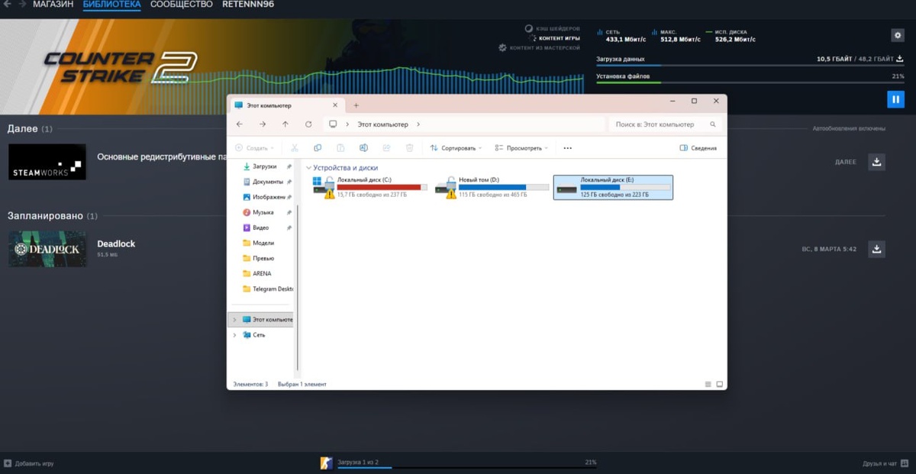916x474 pixels.
Task: Go up one folder level in Explorer
Action: tap(285, 124)
